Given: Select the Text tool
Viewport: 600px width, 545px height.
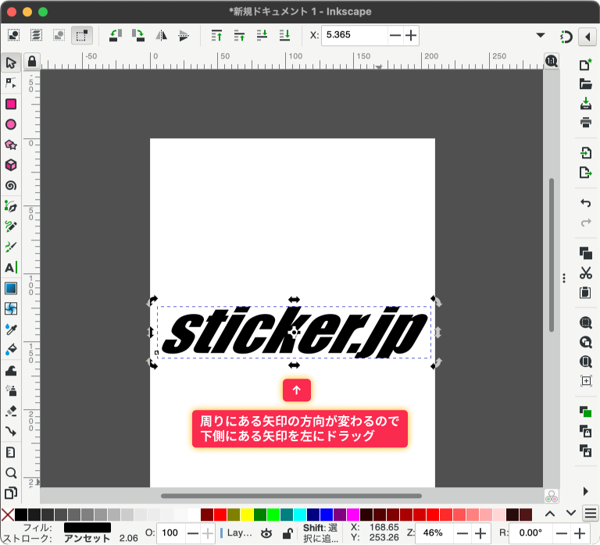Looking at the screenshot, I should click(11, 268).
